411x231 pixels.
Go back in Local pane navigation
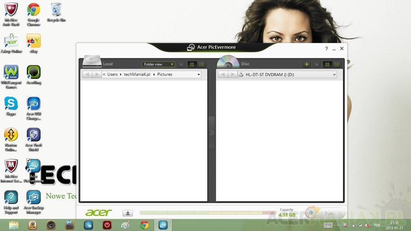pos(87,74)
